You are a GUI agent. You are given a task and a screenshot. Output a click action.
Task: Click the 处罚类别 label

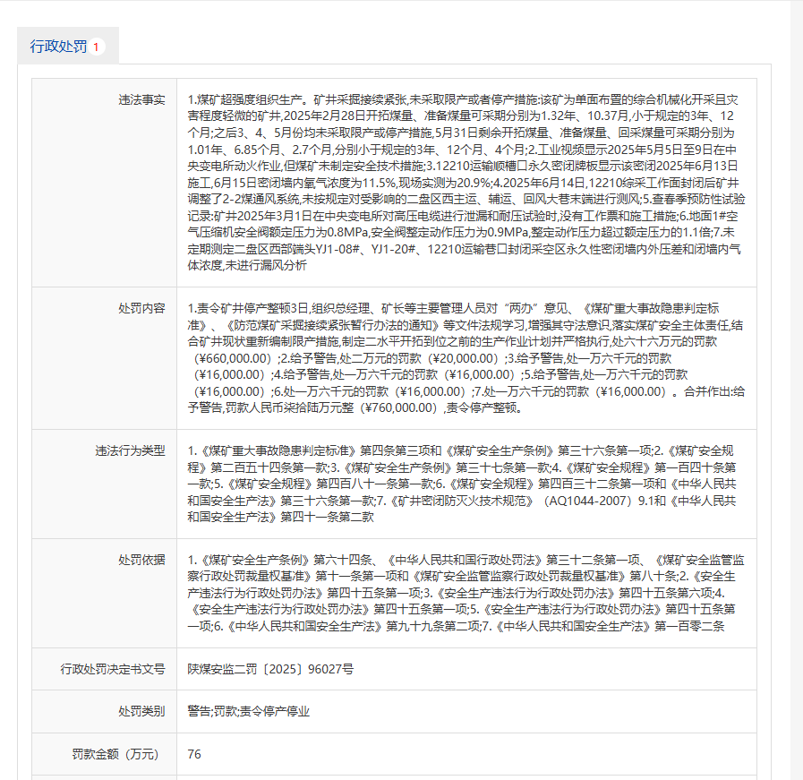point(141,711)
